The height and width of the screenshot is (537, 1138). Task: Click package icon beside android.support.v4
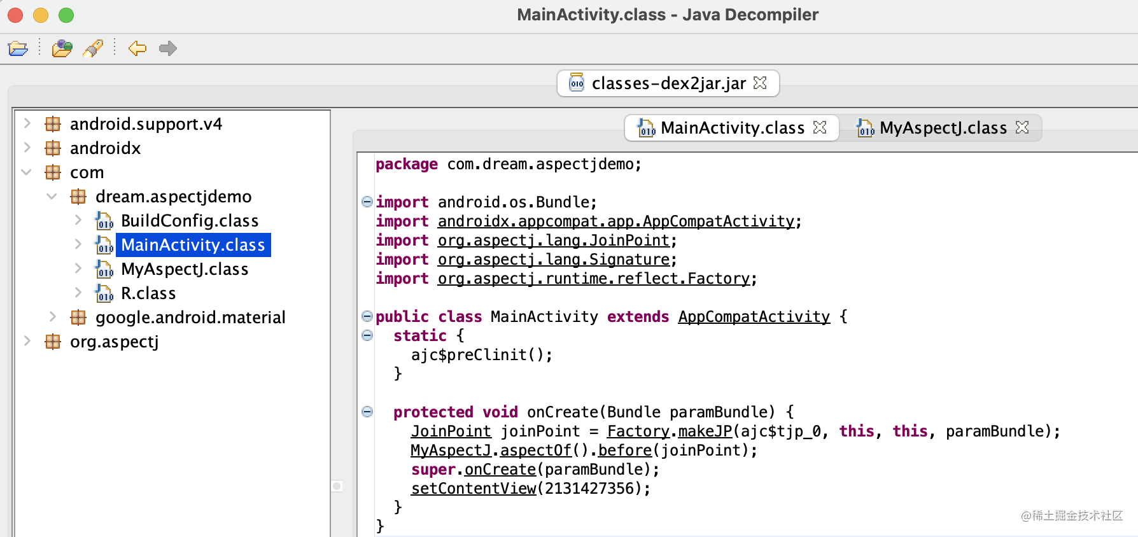coord(53,123)
